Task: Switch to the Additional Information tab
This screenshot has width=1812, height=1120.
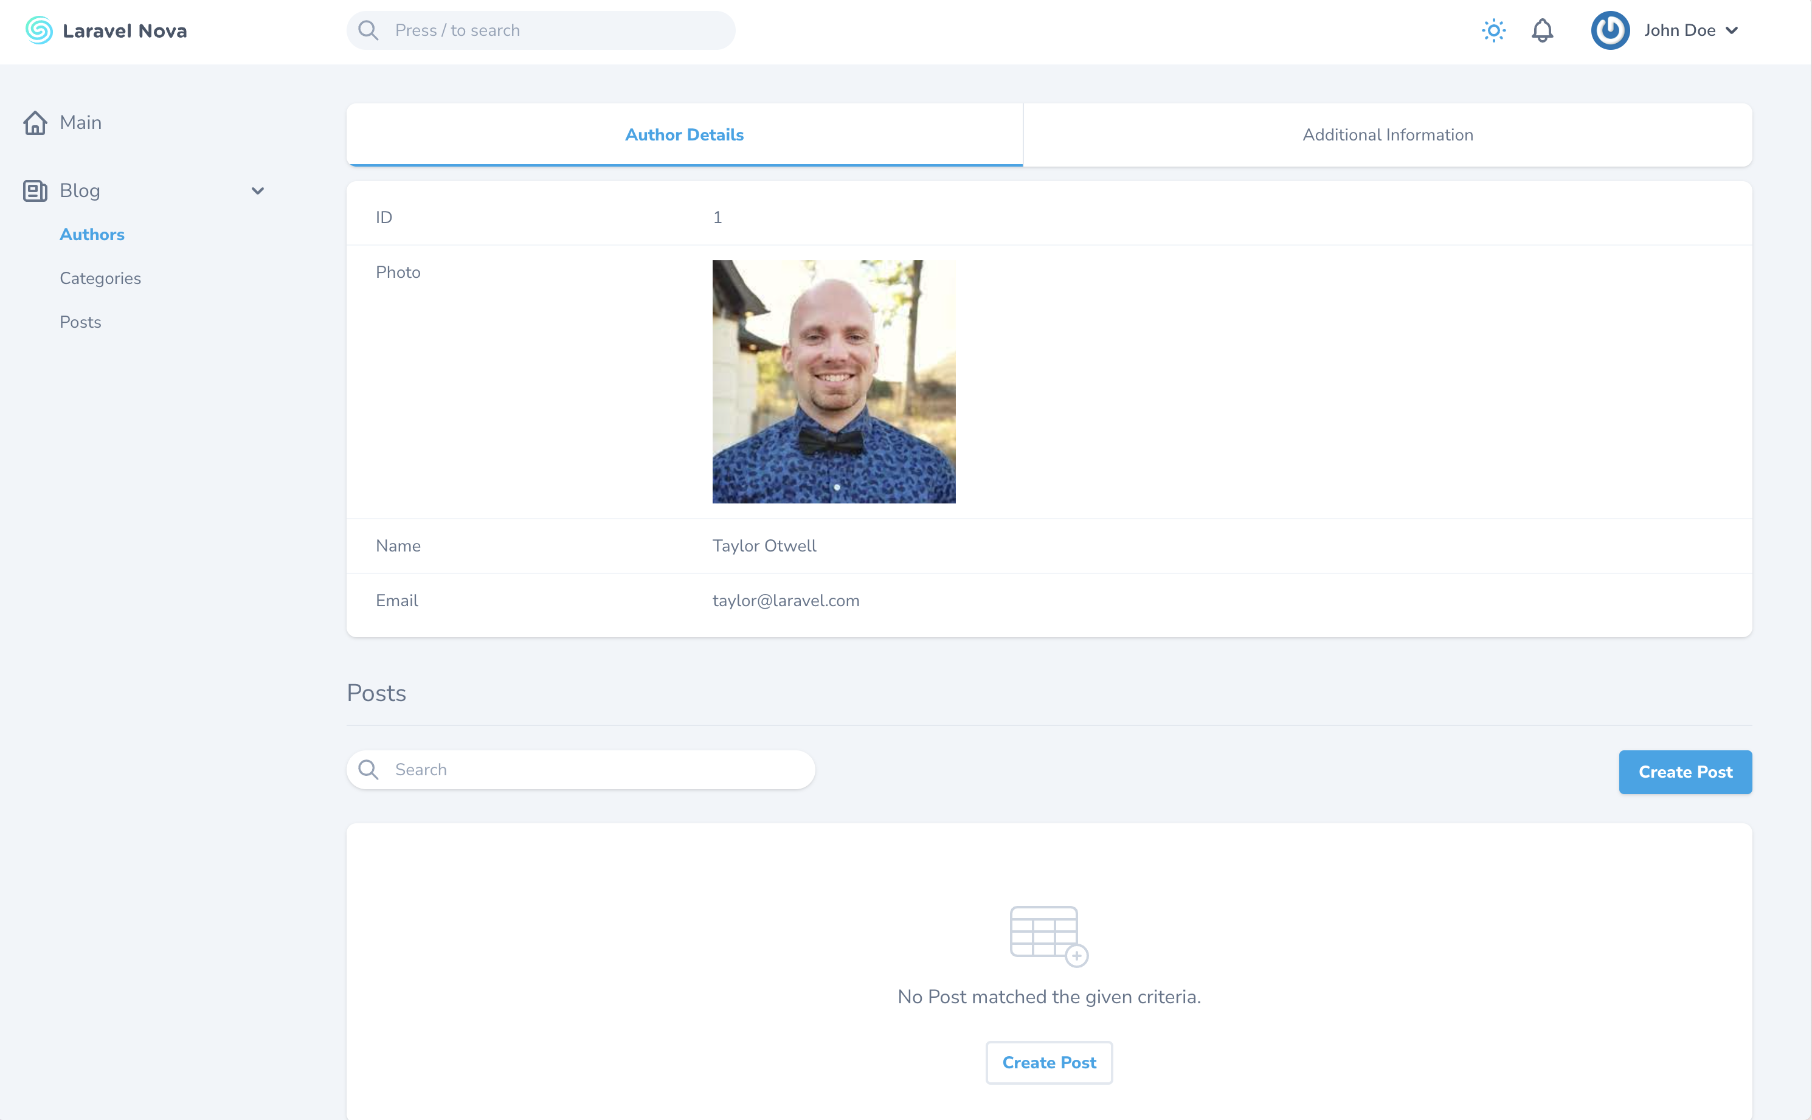Action: coord(1387,135)
